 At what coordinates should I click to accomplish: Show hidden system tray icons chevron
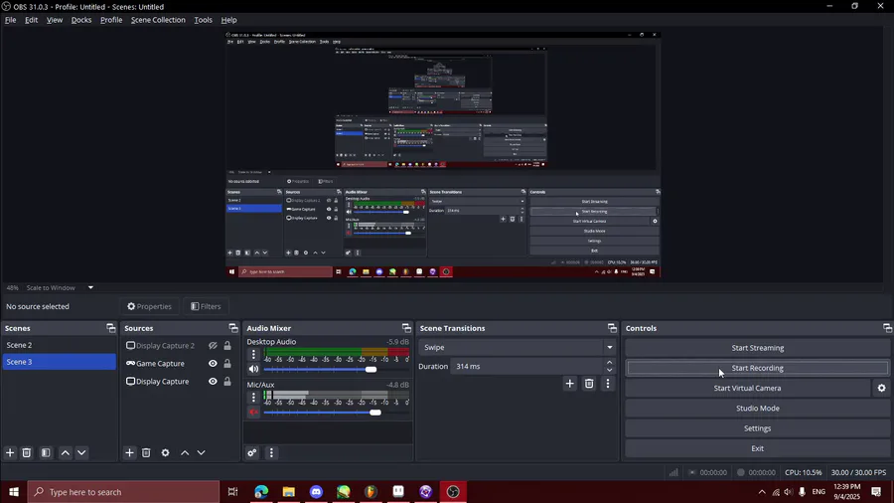pyautogui.click(x=762, y=492)
